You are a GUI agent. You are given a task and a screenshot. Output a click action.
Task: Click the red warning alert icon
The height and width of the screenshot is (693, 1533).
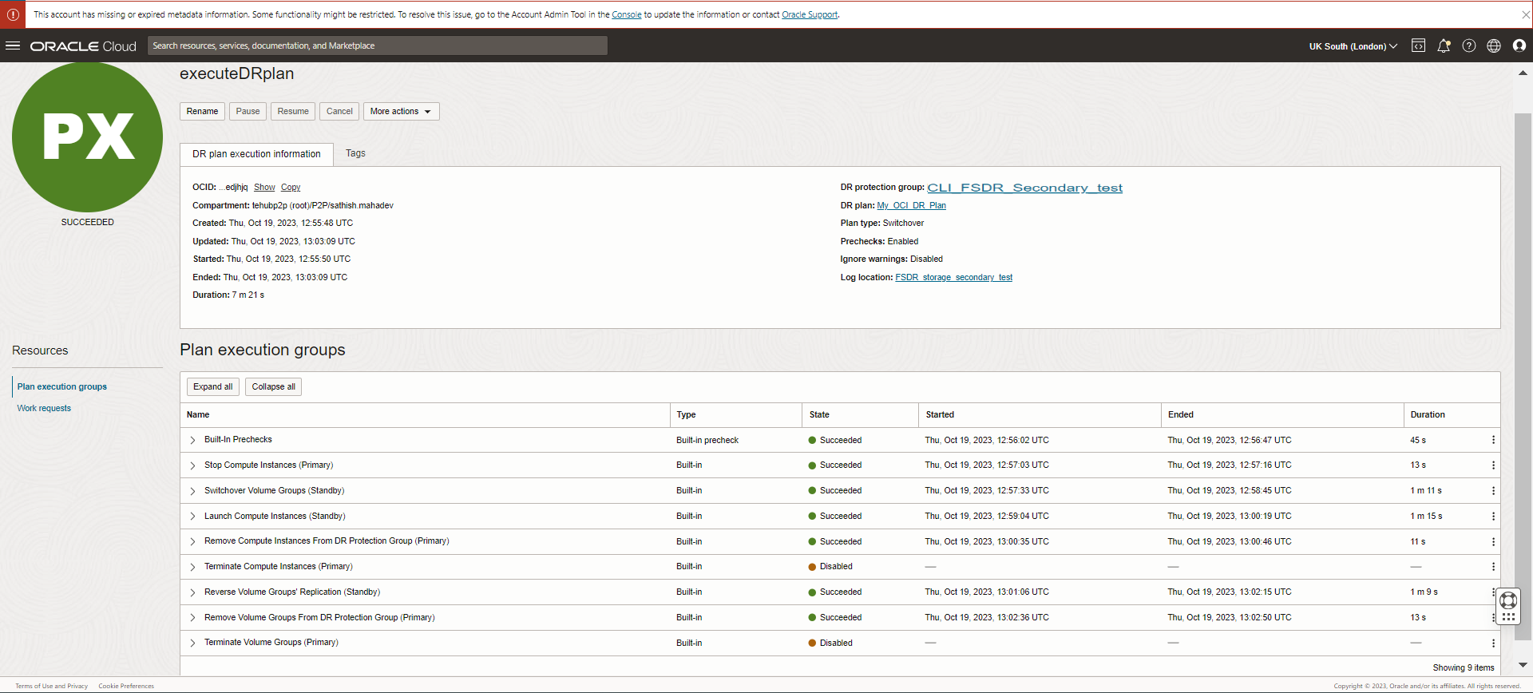click(x=13, y=14)
